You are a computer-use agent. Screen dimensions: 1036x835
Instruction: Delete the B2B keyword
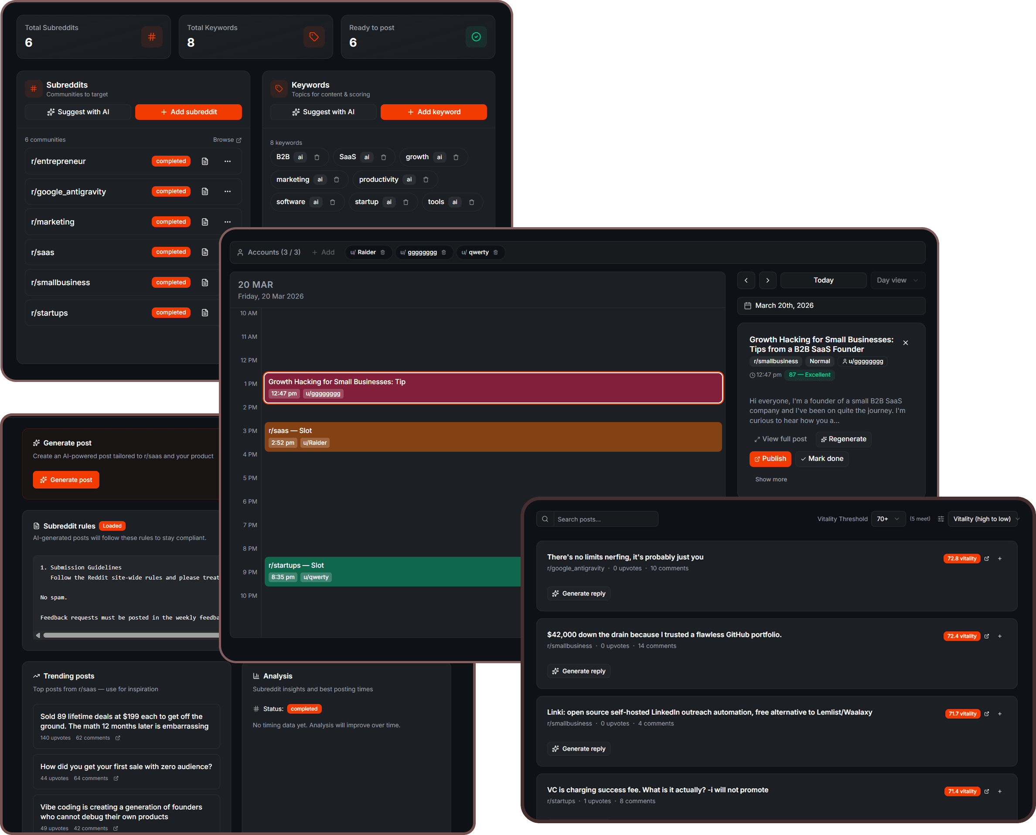317,157
